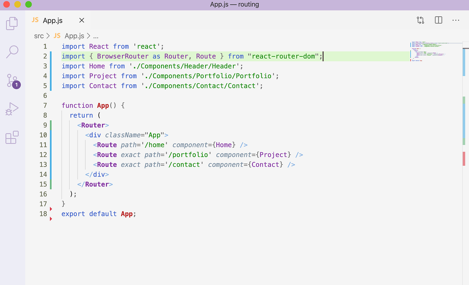Switch to the App.js editor tab
The height and width of the screenshot is (285, 469).
coord(52,20)
